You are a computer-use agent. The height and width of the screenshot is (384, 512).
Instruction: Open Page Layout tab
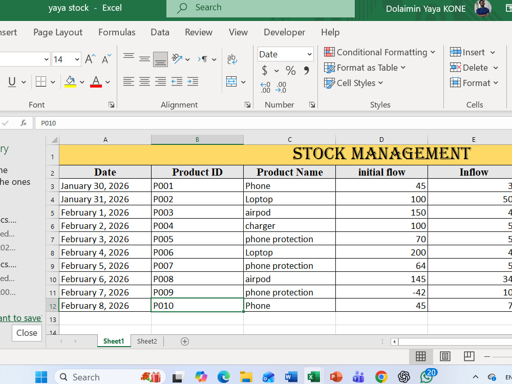58,32
